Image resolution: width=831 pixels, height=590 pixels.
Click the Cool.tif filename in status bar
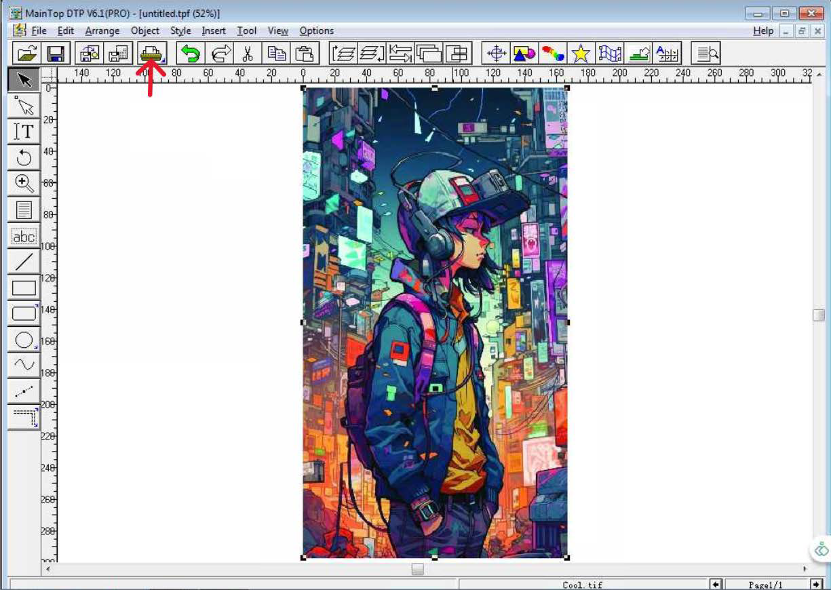(x=582, y=585)
